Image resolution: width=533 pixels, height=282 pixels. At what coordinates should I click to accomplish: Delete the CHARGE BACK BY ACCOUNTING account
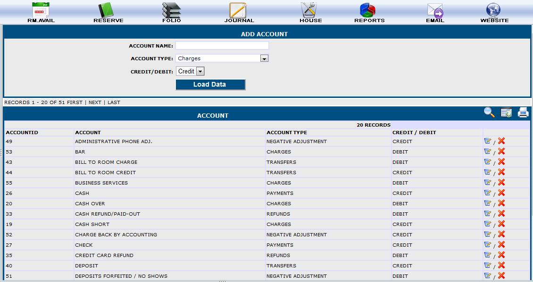coord(501,234)
